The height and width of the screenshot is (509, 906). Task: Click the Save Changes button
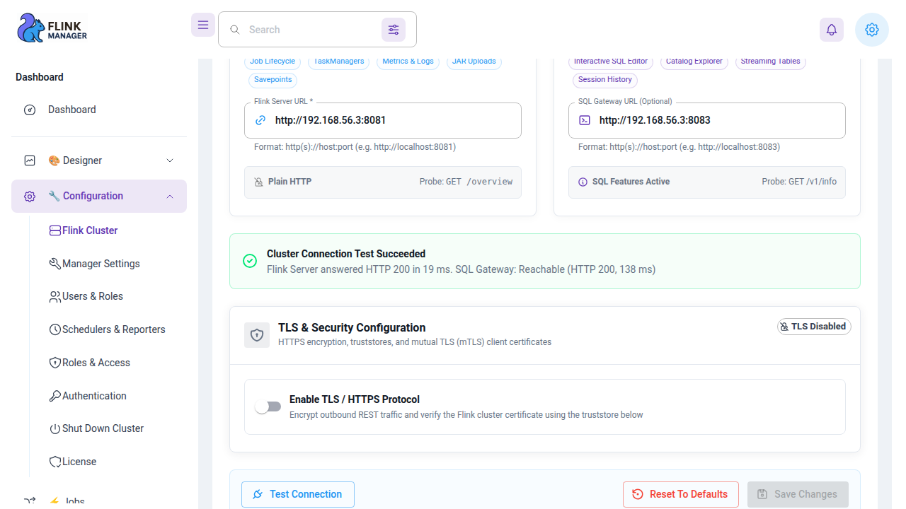[798, 494]
